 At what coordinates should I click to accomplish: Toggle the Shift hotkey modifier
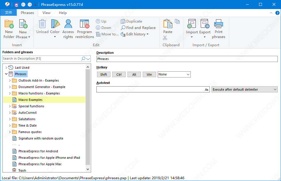[x=103, y=75]
